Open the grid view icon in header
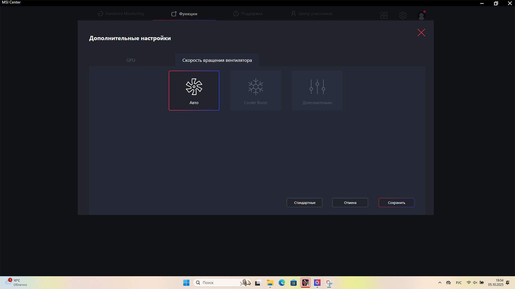The width and height of the screenshot is (515, 289). (384, 15)
